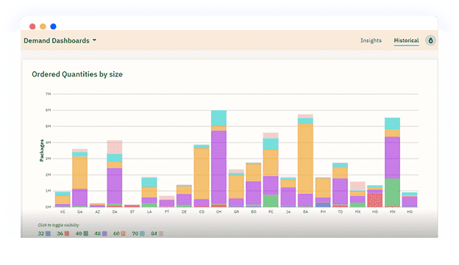Viewport: 459px width, 265px height.
Task: Click the short AZ bar
Action: [x=97, y=205]
